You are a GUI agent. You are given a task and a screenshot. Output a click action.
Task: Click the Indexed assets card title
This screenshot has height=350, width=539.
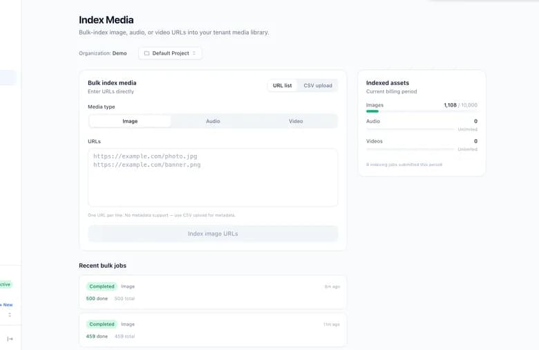click(x=388, y=83)
